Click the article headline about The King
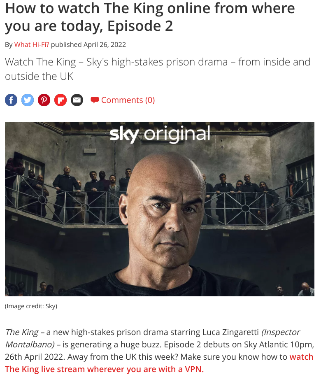This screenshot has height=377, width=321. [150, 17]
